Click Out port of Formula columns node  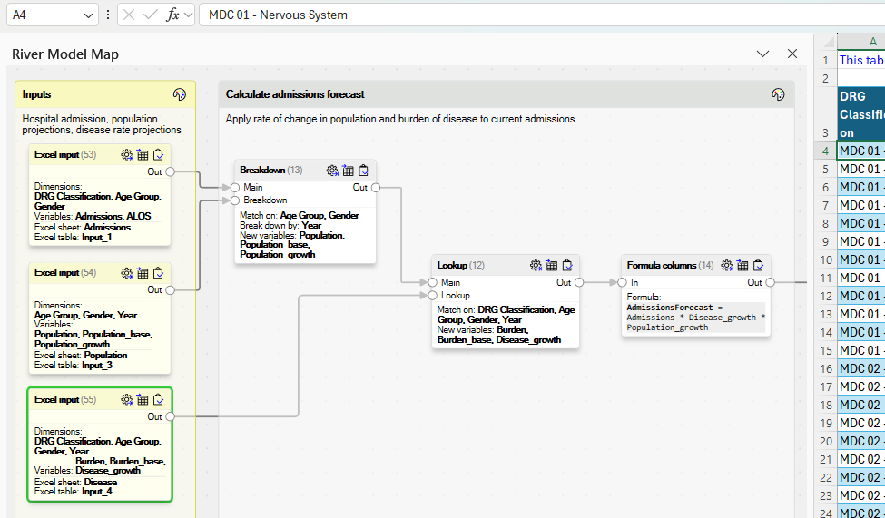tap(771, 282)
